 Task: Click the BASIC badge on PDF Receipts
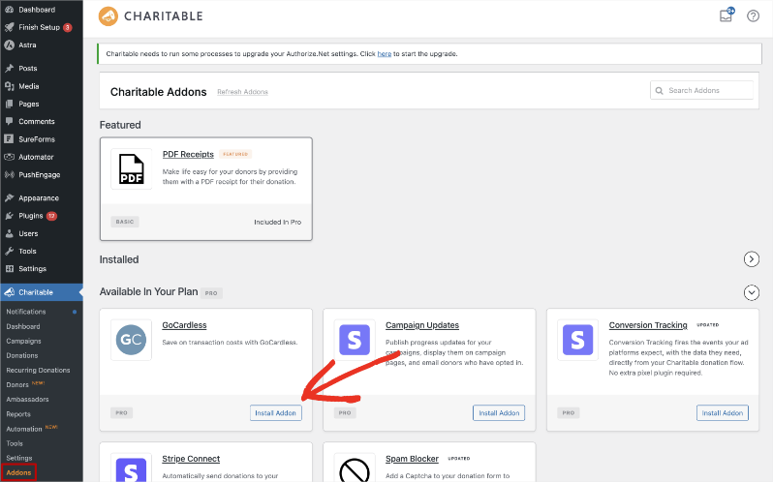(125, 222)
